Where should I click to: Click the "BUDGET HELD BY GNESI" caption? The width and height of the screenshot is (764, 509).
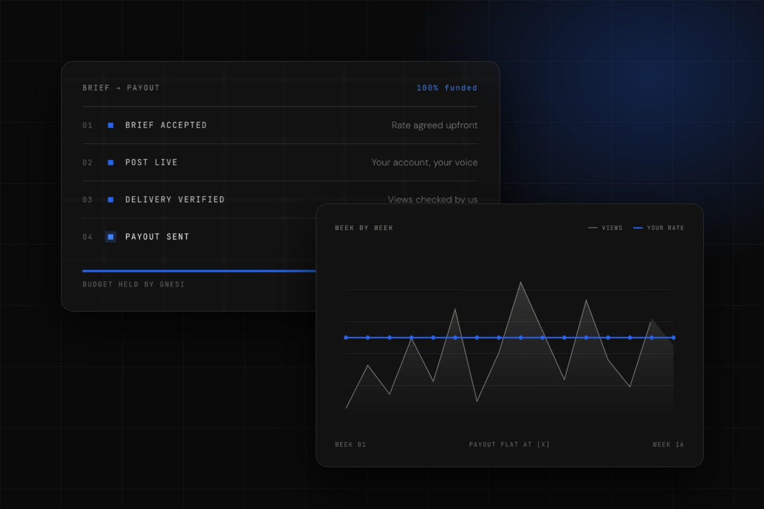tap(133, 285)
